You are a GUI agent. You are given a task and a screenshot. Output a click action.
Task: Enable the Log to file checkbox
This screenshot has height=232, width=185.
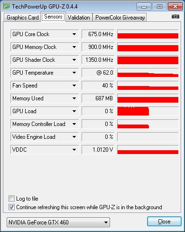(11, 198)
